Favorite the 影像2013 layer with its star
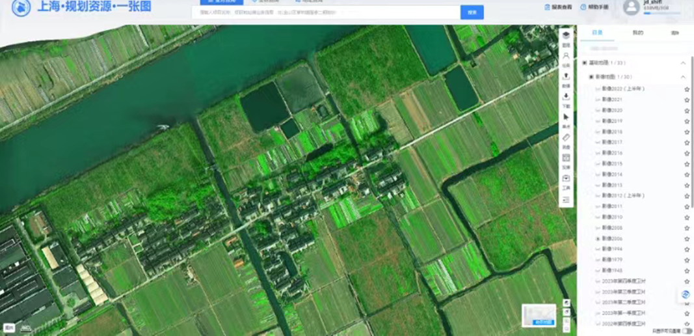Screen dimensions: 694x336 687,186
